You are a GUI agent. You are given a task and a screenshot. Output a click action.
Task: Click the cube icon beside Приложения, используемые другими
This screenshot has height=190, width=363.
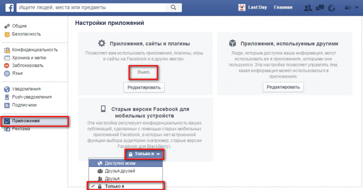[232, 43]
